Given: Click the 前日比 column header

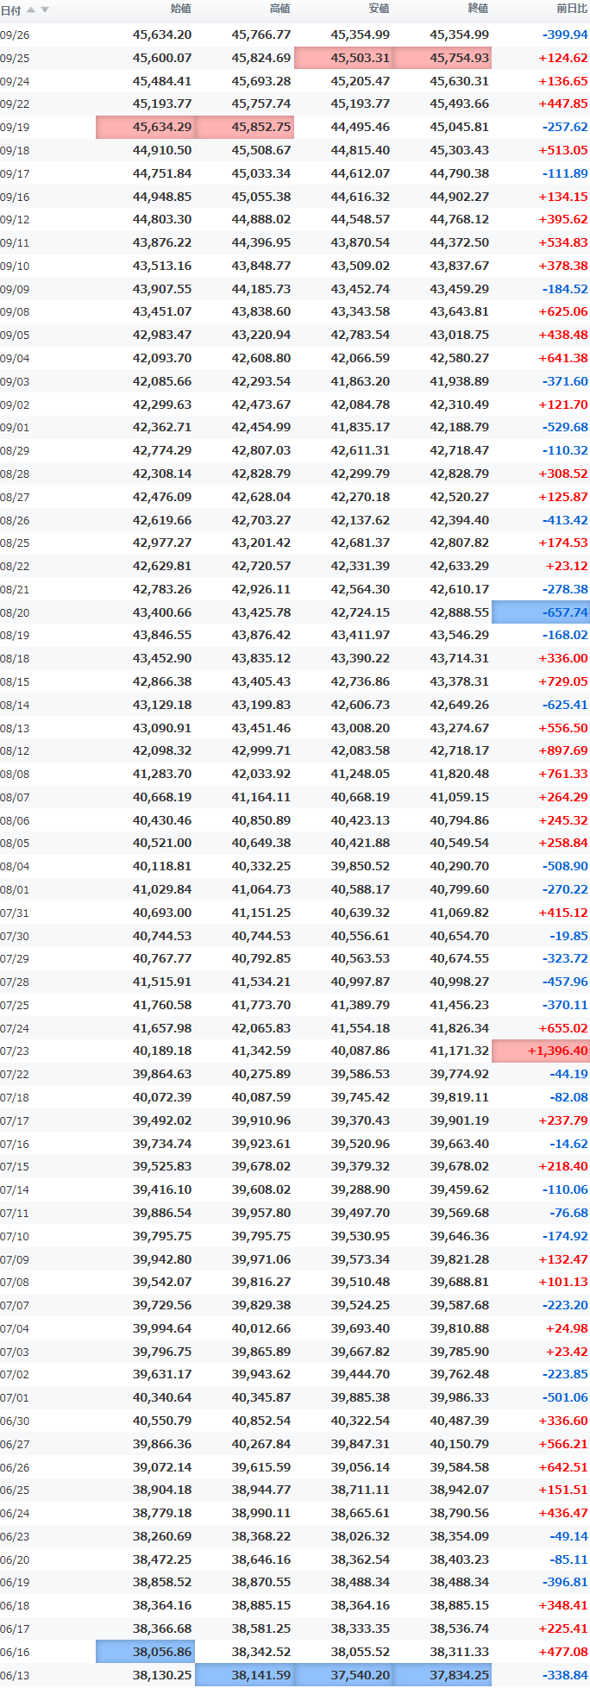Looking at the screenshot, I should click(572, 9).
